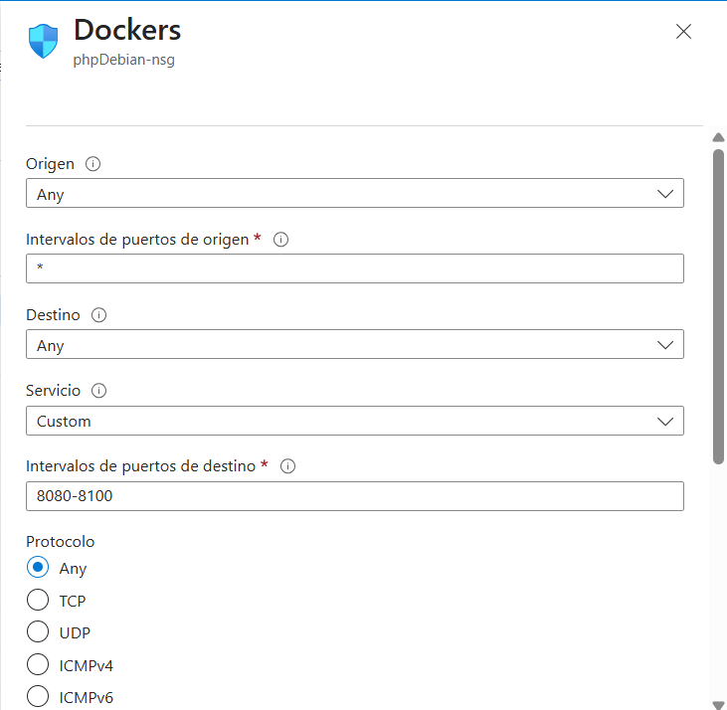
Task: Select the Any protocol radio button
Action: coord(38,568)
